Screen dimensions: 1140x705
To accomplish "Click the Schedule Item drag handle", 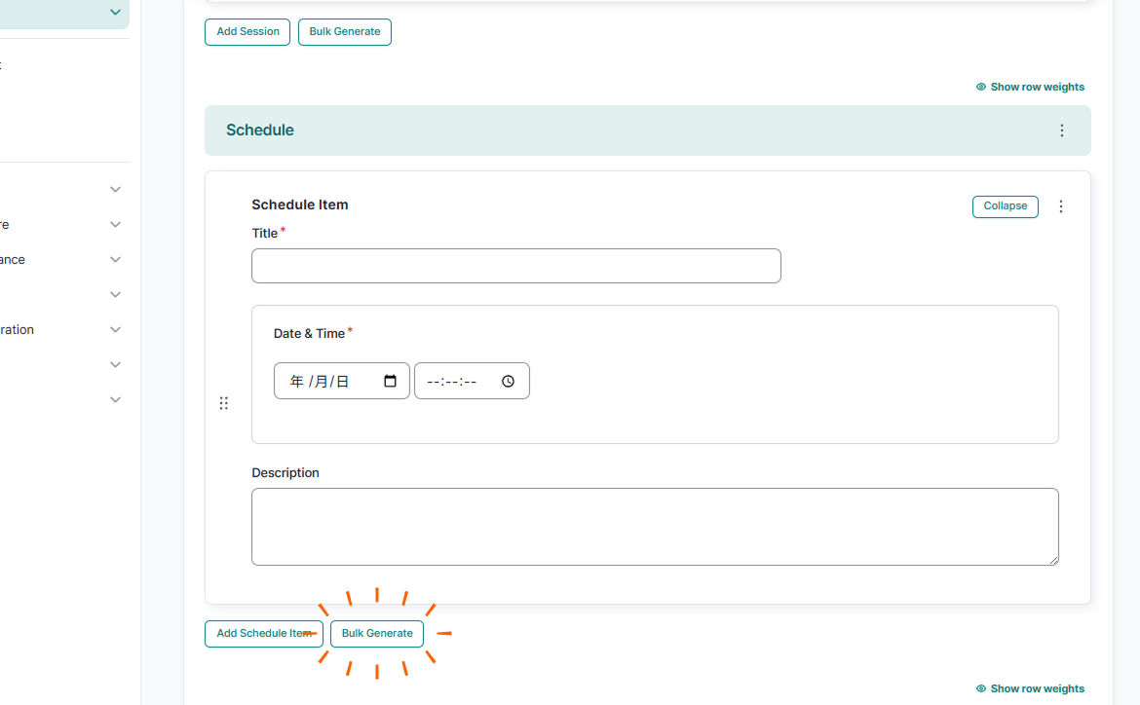I will (223, 403).
